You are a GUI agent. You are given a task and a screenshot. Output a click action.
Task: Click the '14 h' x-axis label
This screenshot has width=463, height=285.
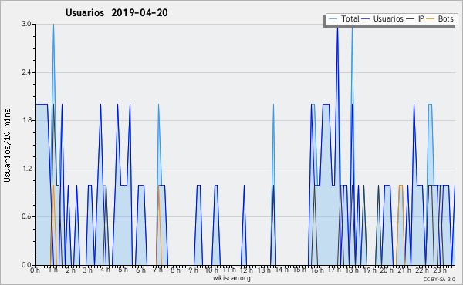pos(282,269)
